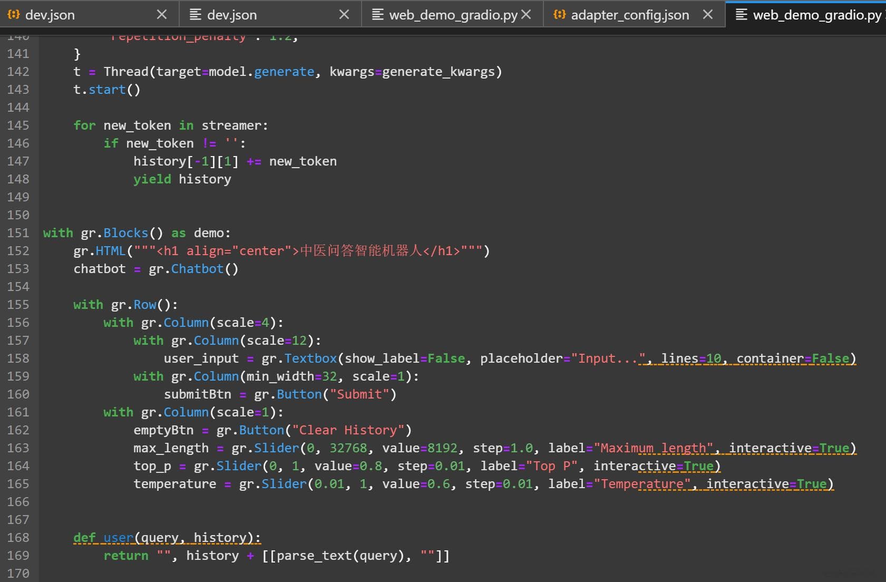Click the emptyBtn variable on line 162
The image size is (886, 582).
click(163, 430)
